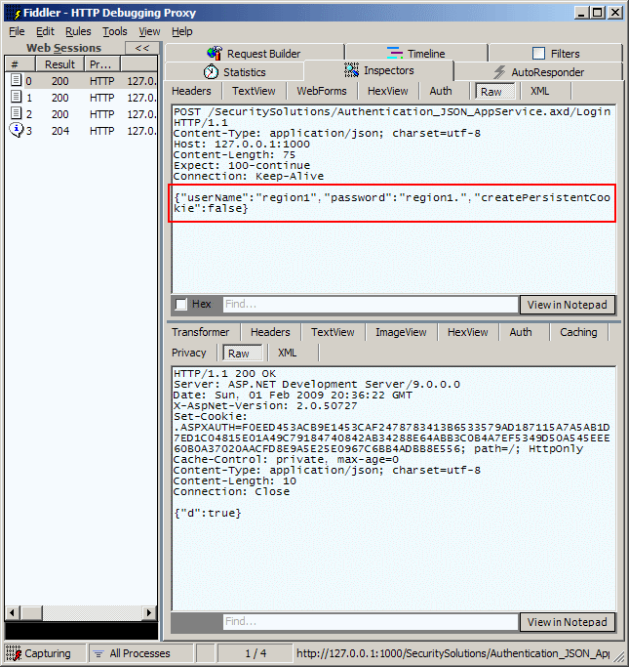Screen dimensions: 629x667
Task: Click the All Processes filter icon
Action: coord(98,653)
